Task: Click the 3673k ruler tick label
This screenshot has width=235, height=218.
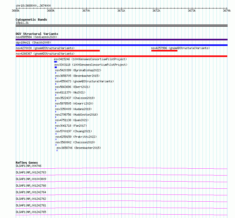Action: coord(192,11)
